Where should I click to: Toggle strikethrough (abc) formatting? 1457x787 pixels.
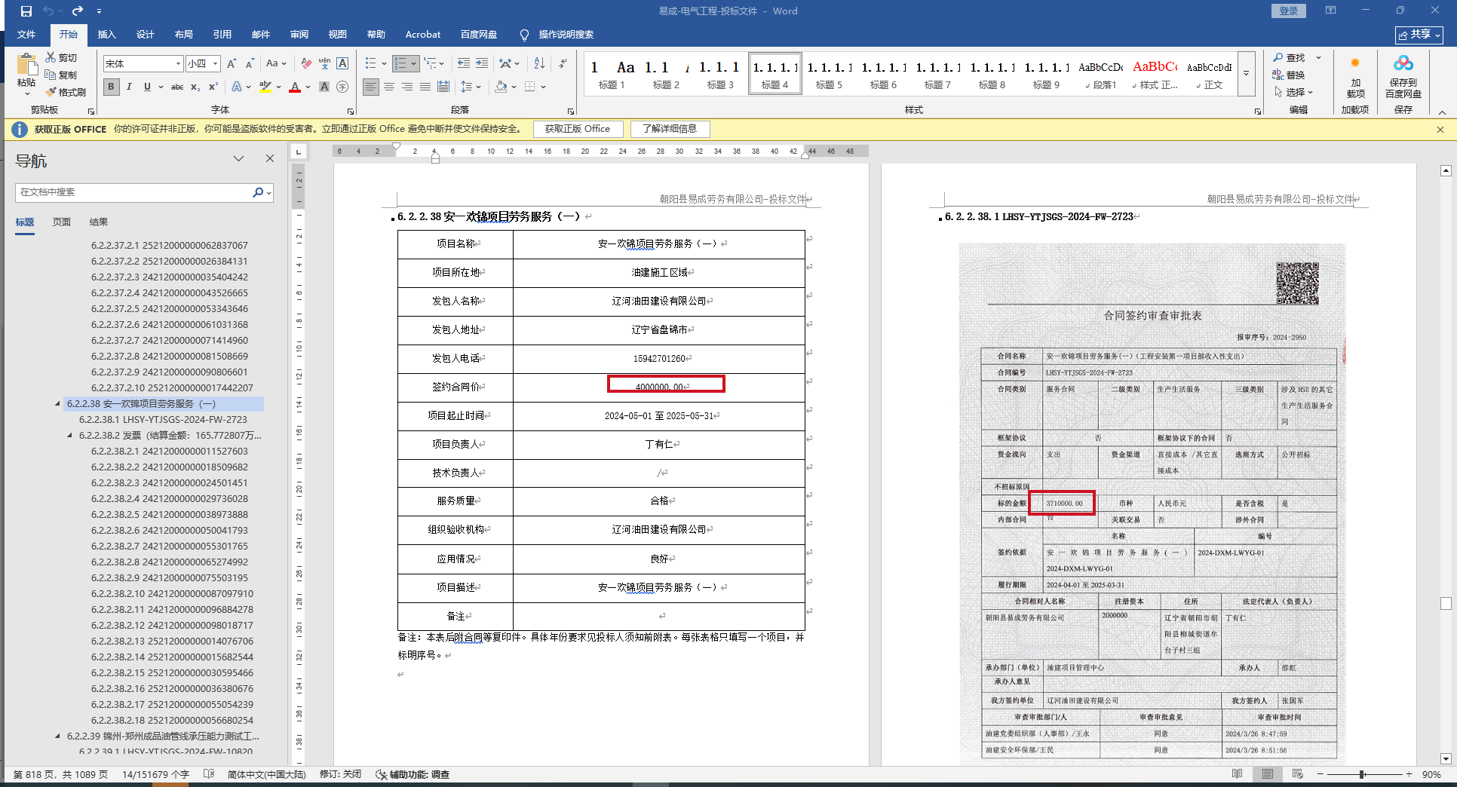[177, 87]
